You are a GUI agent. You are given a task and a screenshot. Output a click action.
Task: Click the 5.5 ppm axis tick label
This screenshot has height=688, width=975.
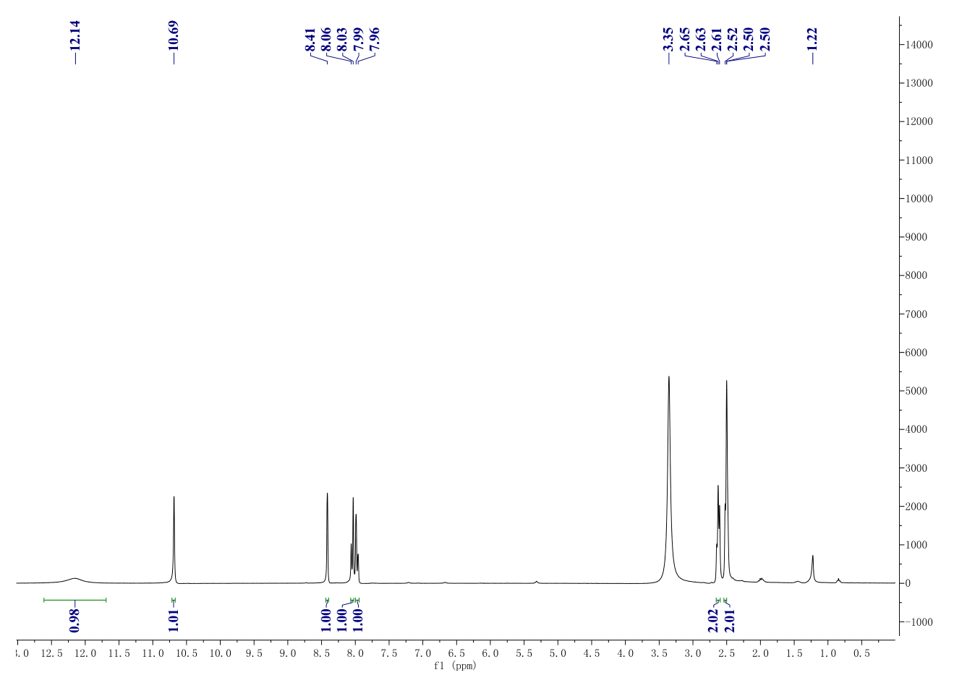pyautogui.click(x=524, y=653)
